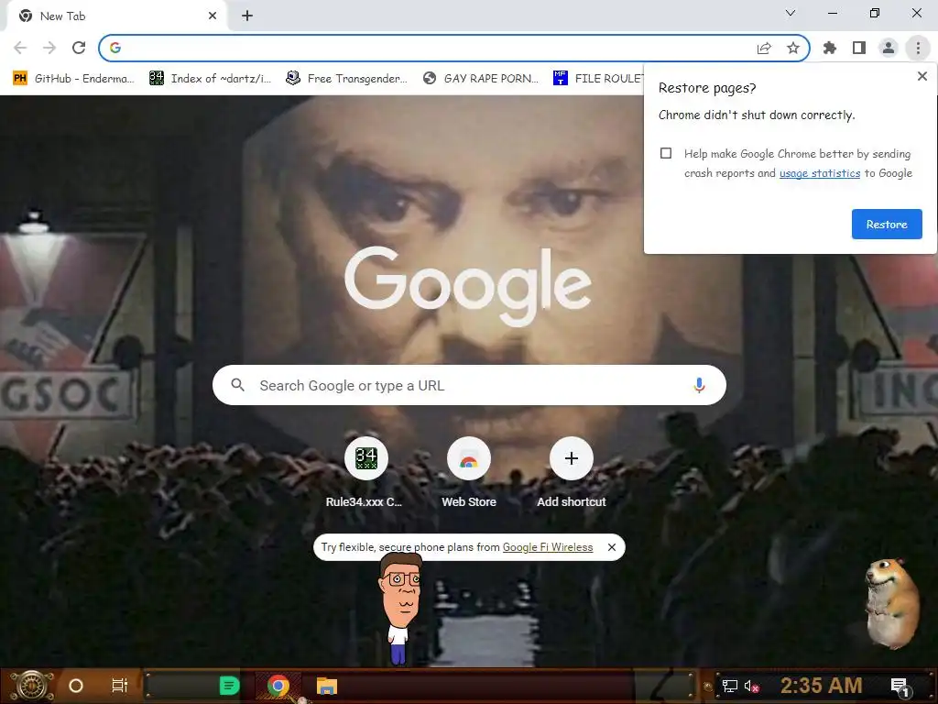Screen dimensions: 938x704
Task: Click the network tray icon
Action: click(729, 686)
